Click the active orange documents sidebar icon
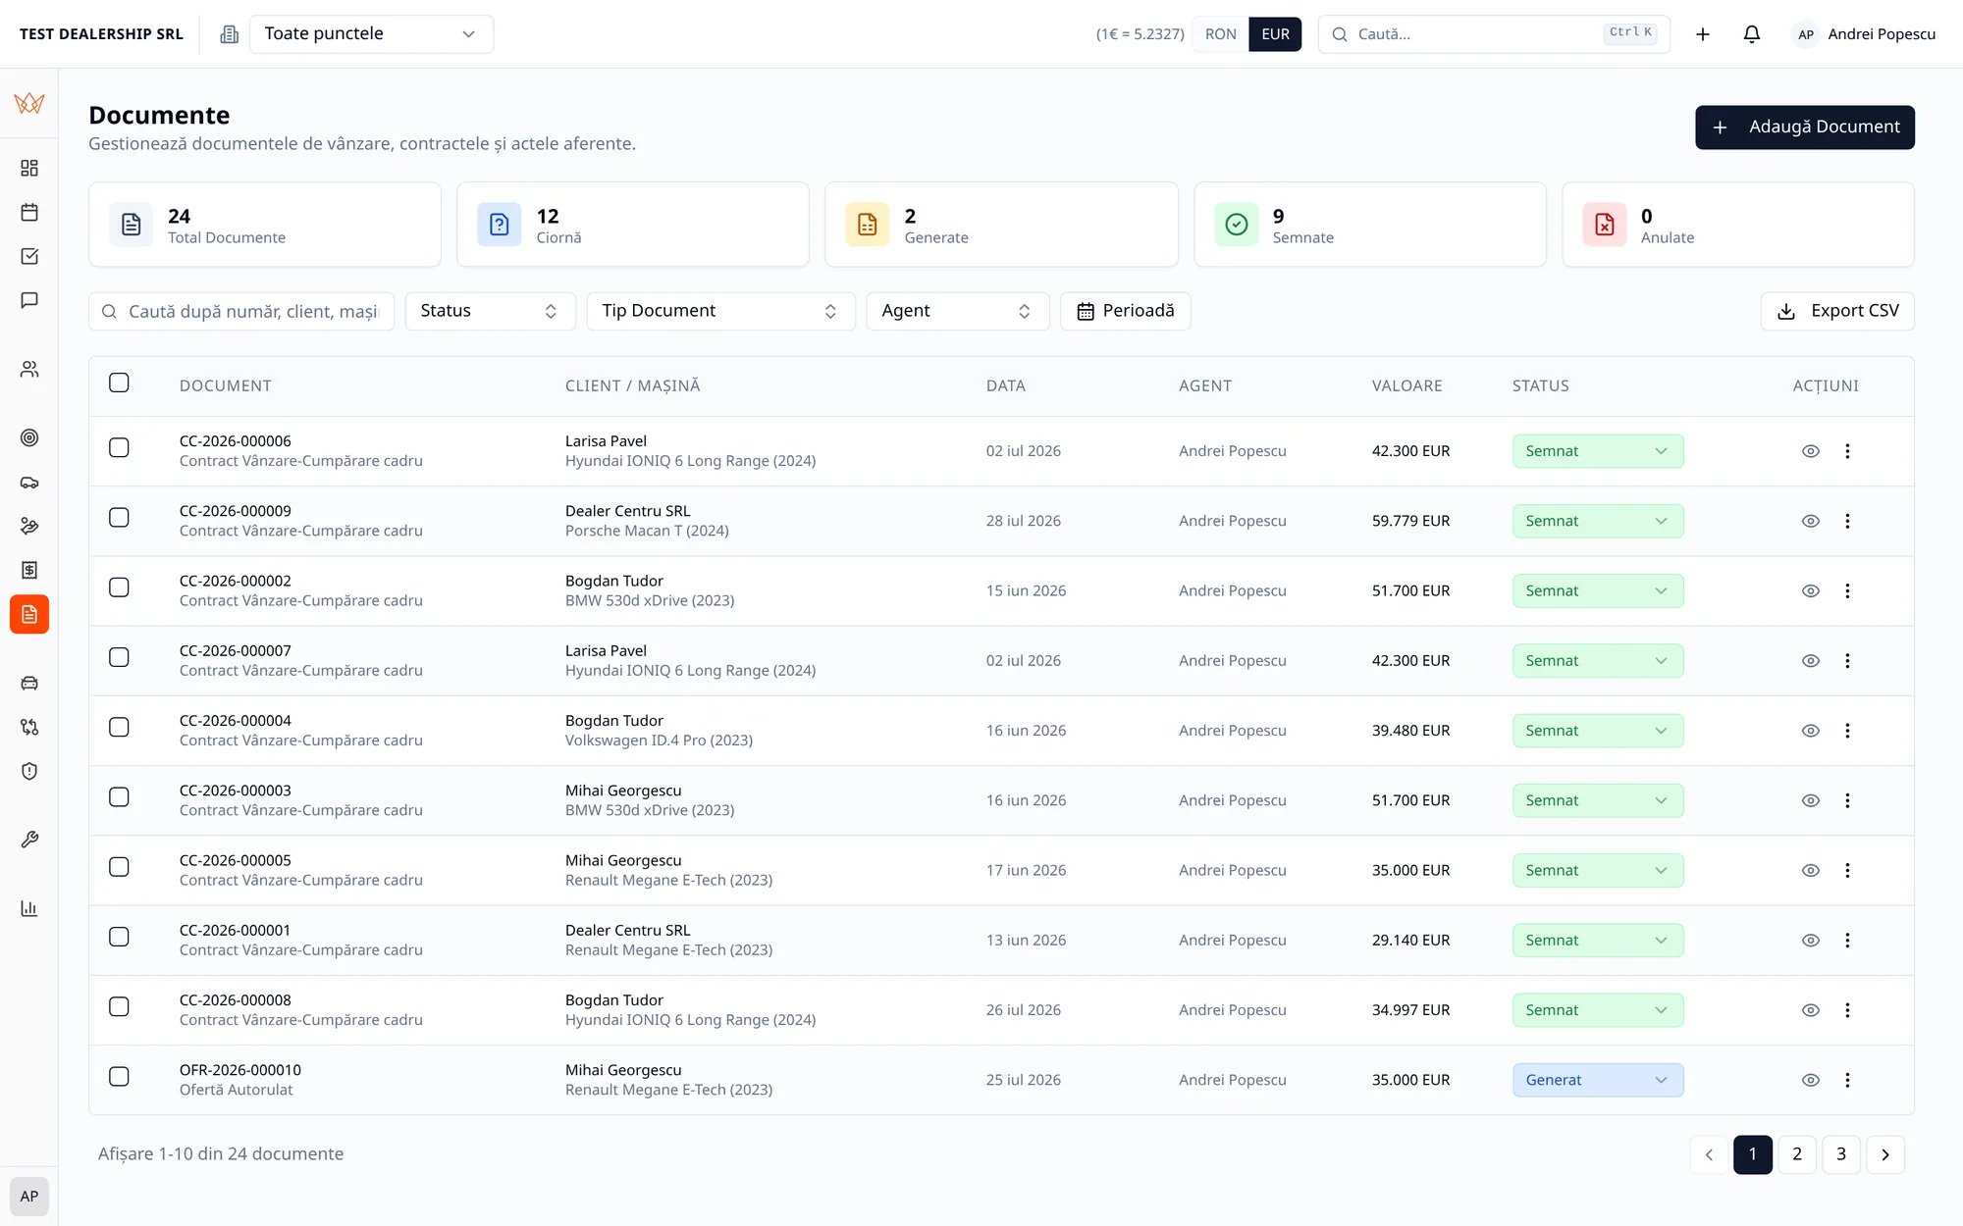The height and width of the screenshot is (1226, 1963). tap(29, 614)
